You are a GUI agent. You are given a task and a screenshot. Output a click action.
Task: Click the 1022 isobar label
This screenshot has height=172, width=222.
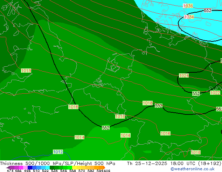pyautogui.click(x=215, y=93)
